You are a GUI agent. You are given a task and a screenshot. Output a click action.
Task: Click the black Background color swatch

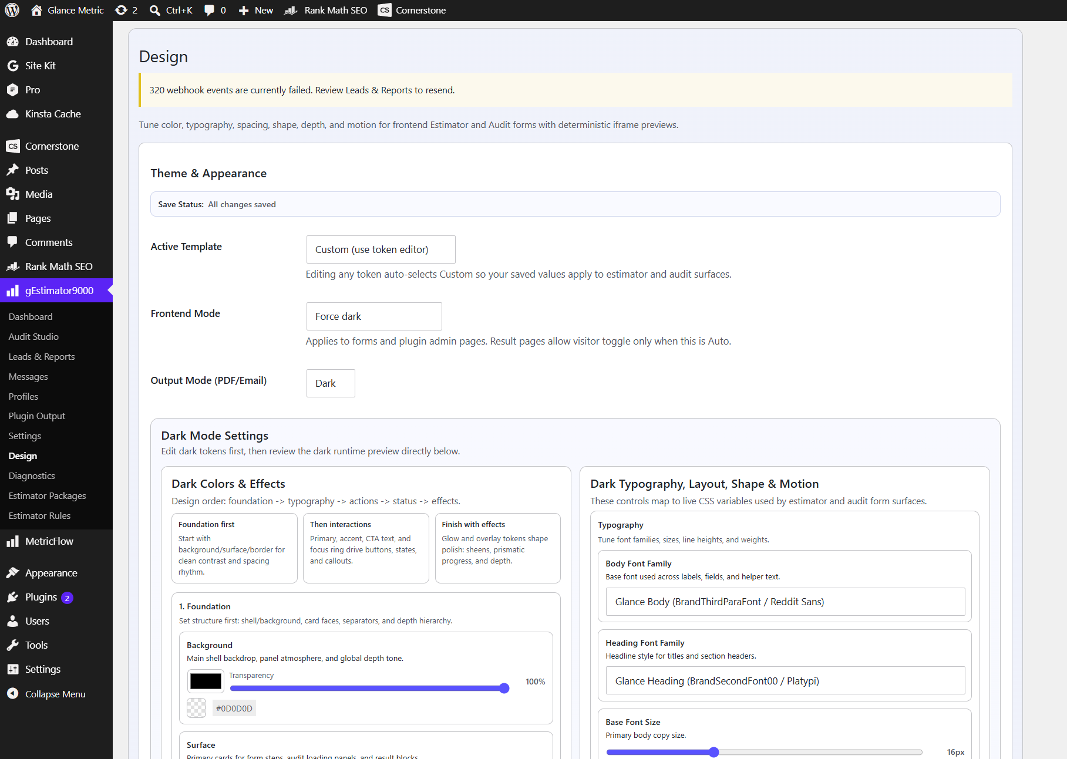[x=206, y=682]
